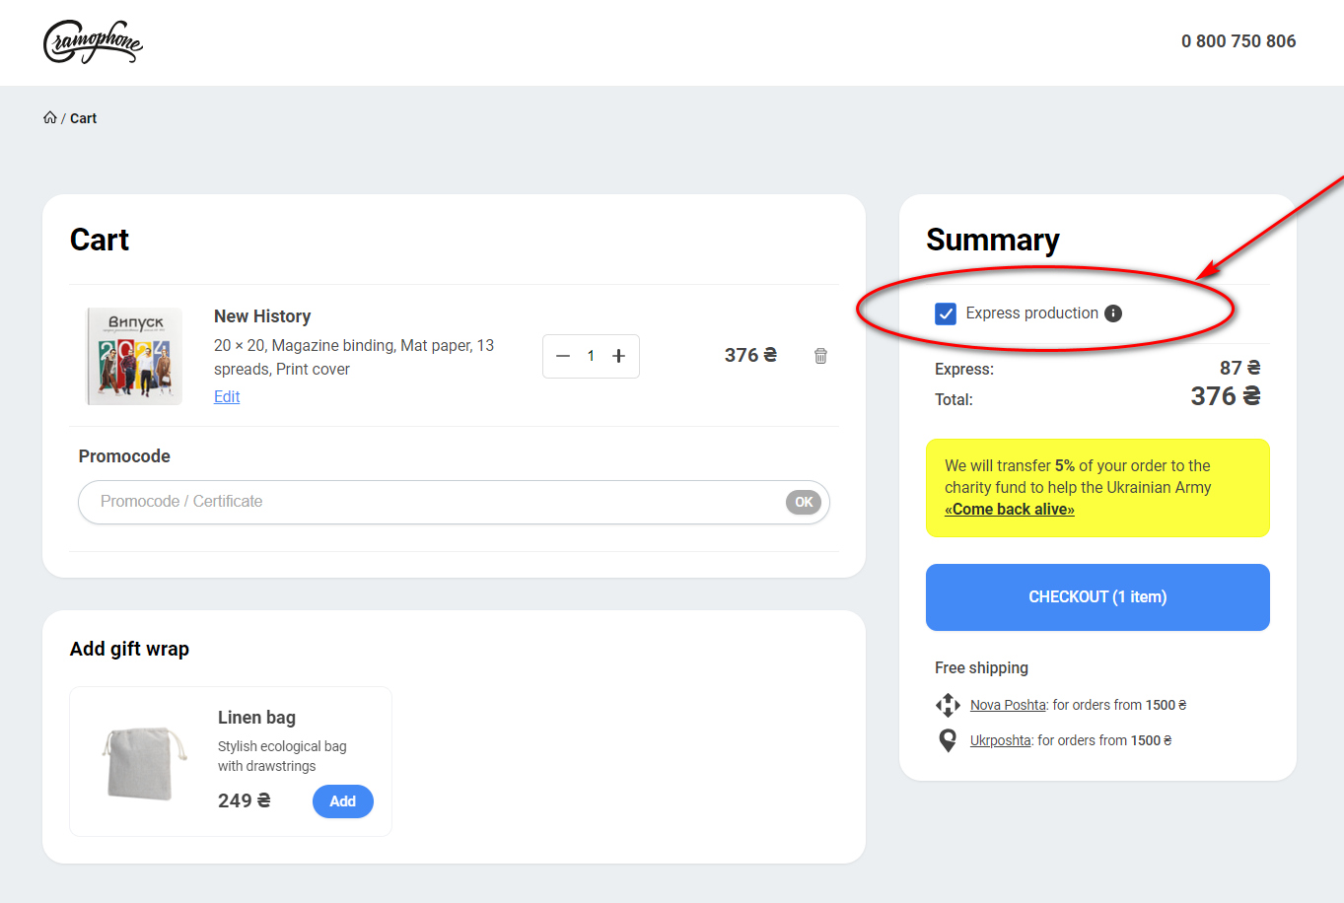Click the Nova Poshta shipping icon
The height and width of the screenshot is (903, 1344).
coord(948,705)
